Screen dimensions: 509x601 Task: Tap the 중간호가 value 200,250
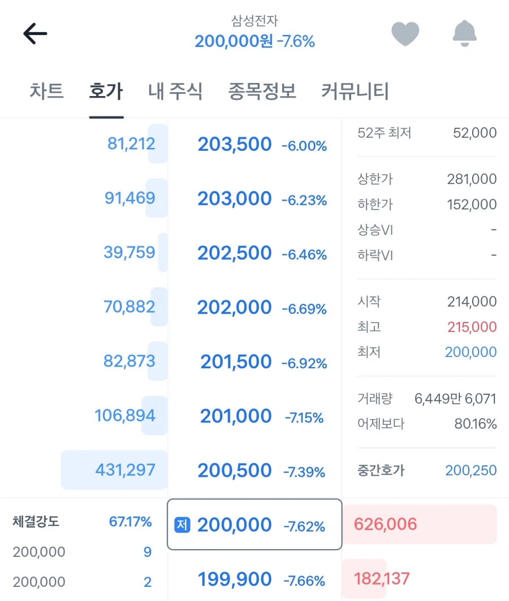point(471,470)
